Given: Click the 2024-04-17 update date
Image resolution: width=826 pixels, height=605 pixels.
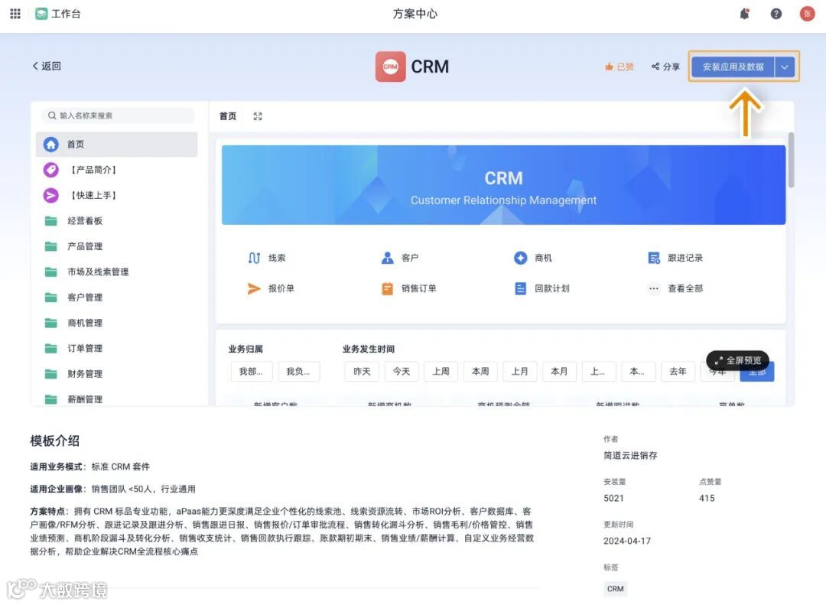Looking at the screenshot, I should click(x=627, y=541).
